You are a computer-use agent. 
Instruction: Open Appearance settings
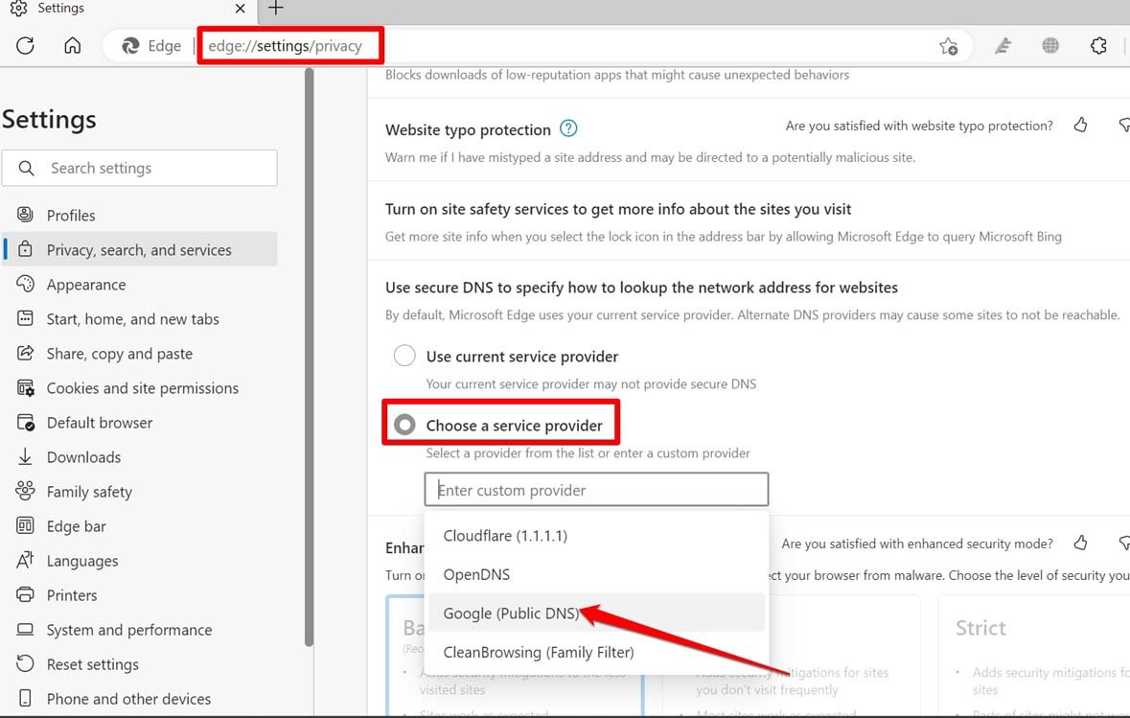(140, 284)
